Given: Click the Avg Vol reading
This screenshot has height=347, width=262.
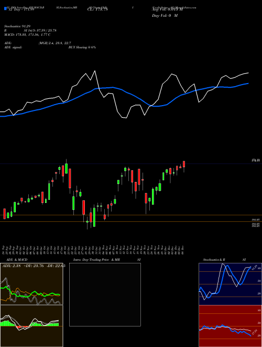Looking at the screenshot, I should tap(167, 9).
